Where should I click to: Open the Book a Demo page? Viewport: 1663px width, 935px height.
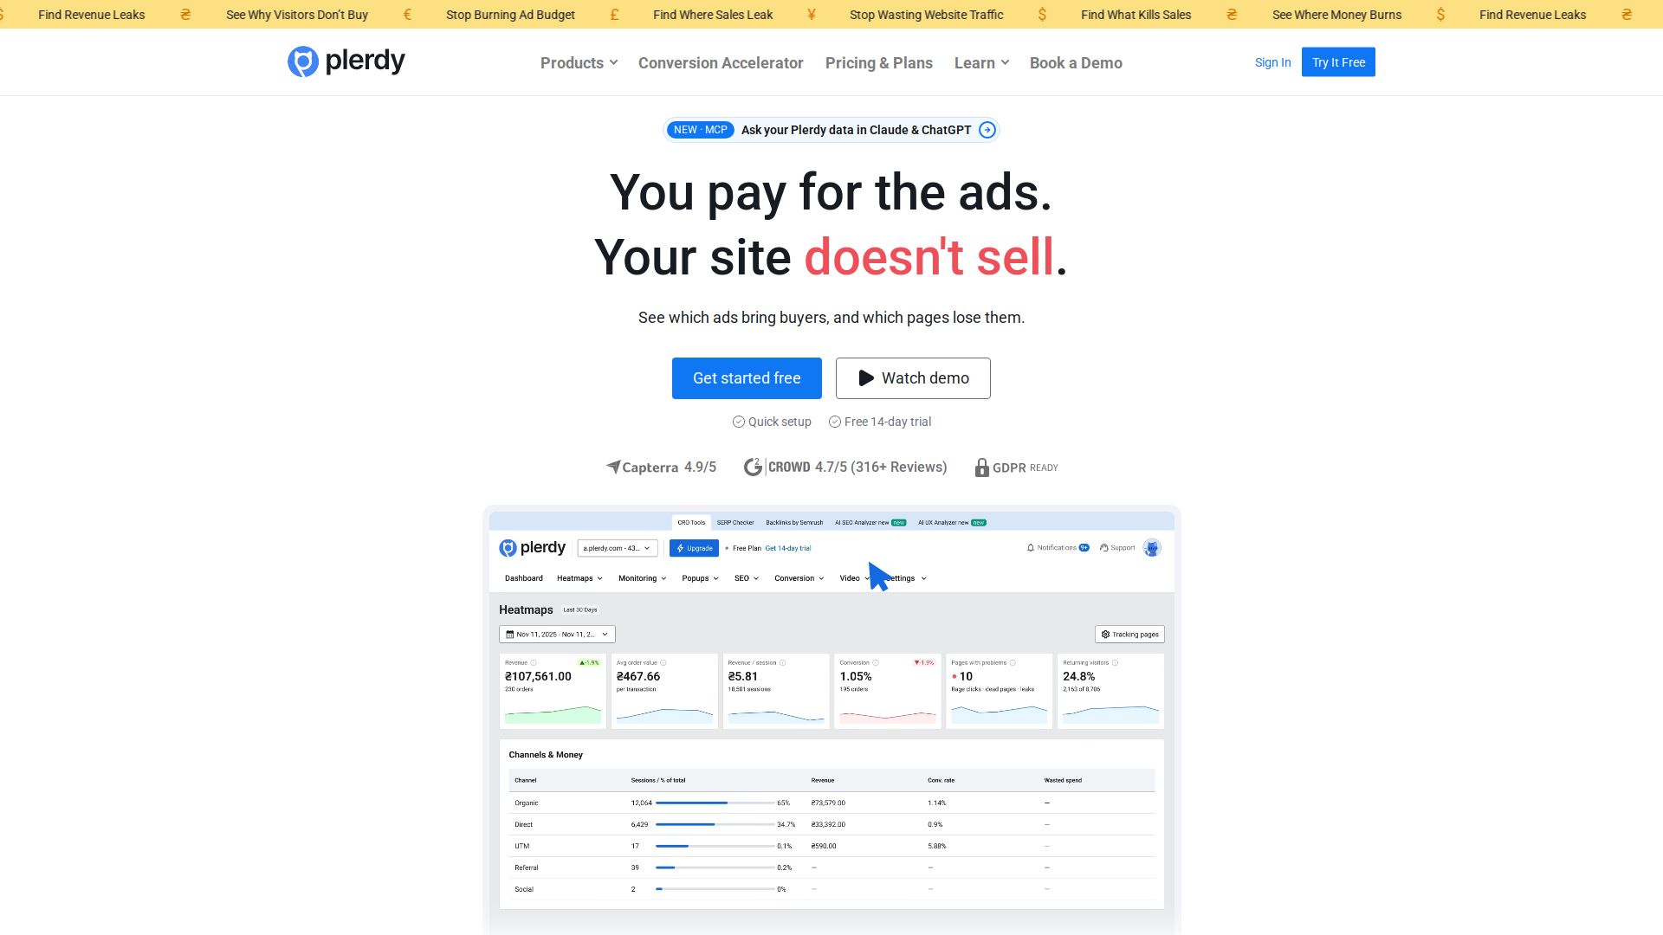click(x=1076, y=63)
